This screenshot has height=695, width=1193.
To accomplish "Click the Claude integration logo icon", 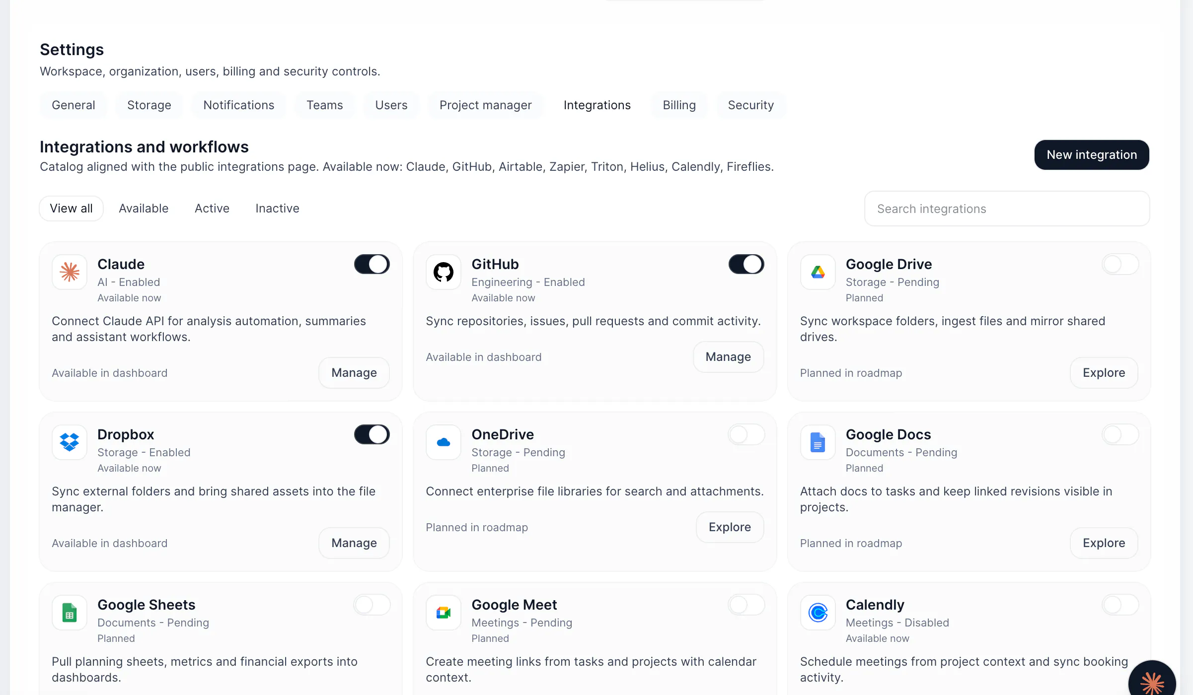I will [x=70, y=272].
